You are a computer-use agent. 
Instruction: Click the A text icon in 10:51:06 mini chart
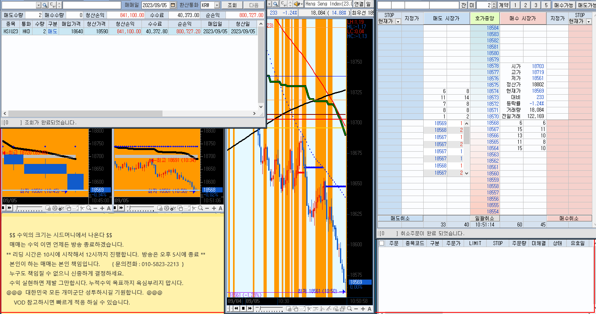(220, 208)
